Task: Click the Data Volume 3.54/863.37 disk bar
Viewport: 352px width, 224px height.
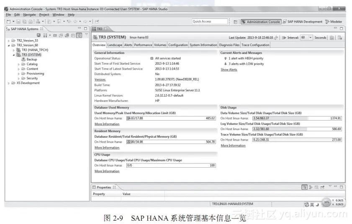Action: tap(297, 118)
